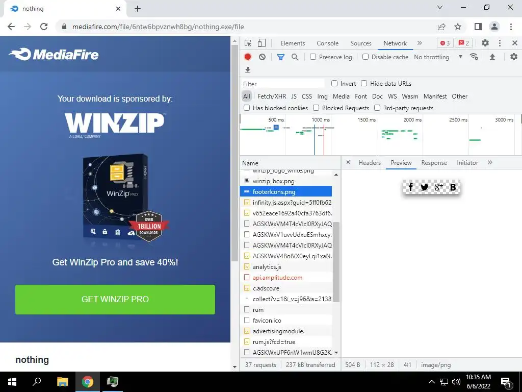Screen dimensions: 522x392
Task: Toggle the device toolbar icon
Action: click(x=262, y=43)
